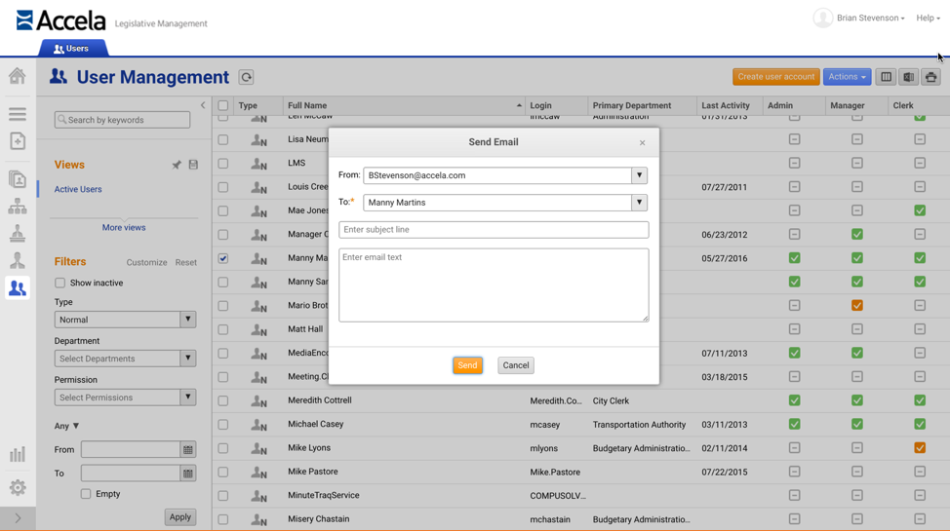Open the organization chart sidebar icon
The width and height of the screenshot is (950, 531).
tap(17, 207)
